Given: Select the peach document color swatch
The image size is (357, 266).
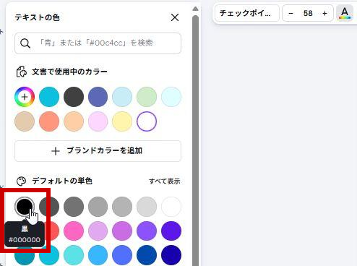Looking at the screenshot, I should coord(74,121).
